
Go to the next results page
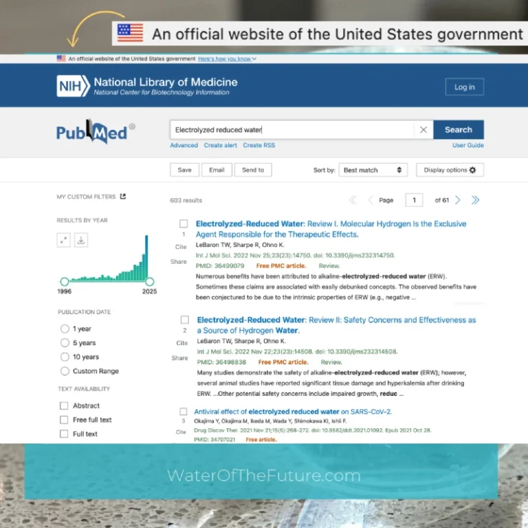pos(458,200)
